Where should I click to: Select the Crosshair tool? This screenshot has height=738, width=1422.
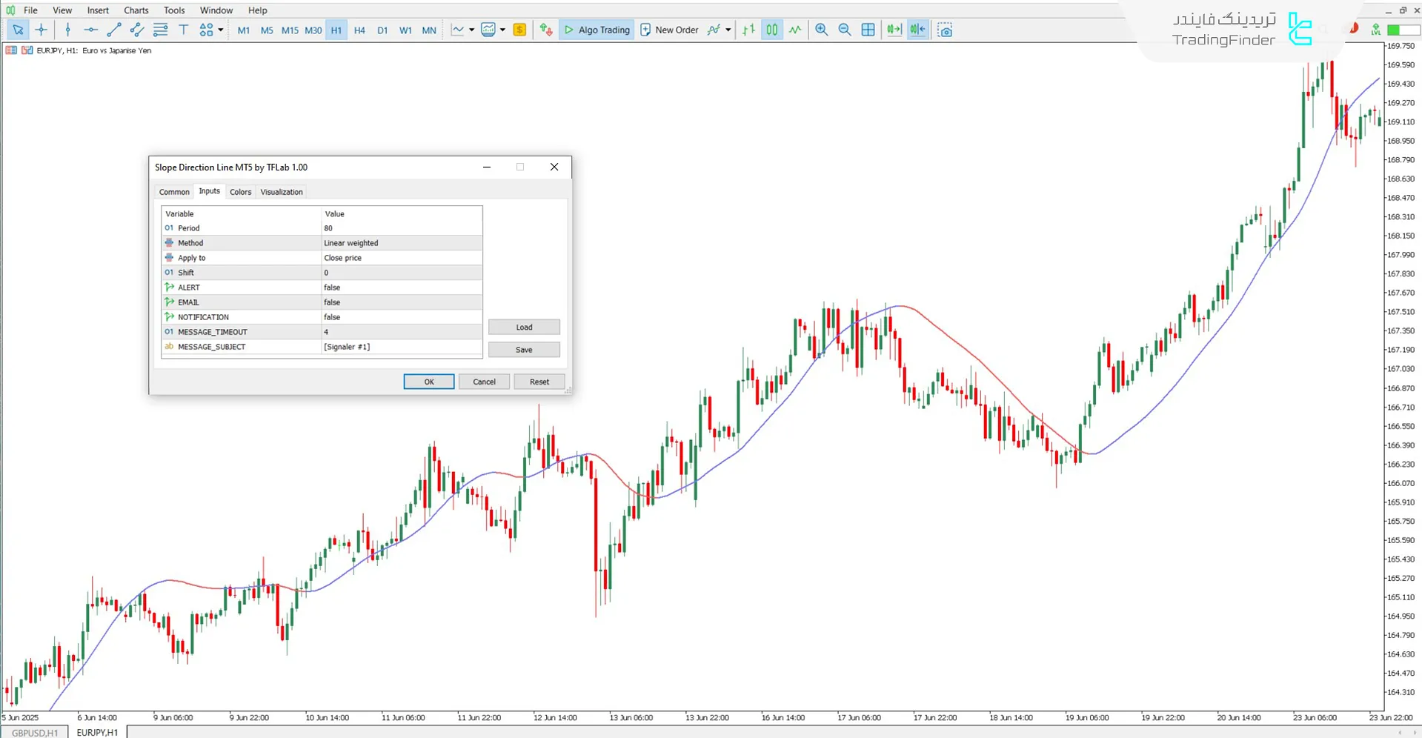click(41, 30)
